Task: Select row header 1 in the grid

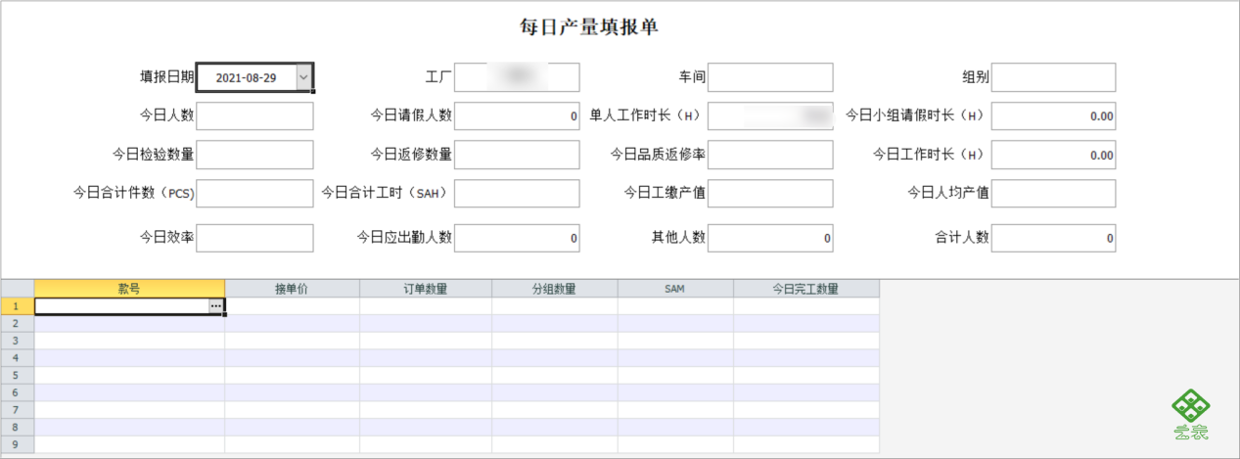Action: [17, 306]
